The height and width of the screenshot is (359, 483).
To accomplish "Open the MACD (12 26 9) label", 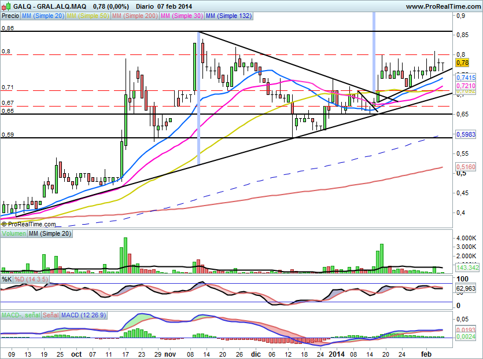I will (x=83, y=315).
